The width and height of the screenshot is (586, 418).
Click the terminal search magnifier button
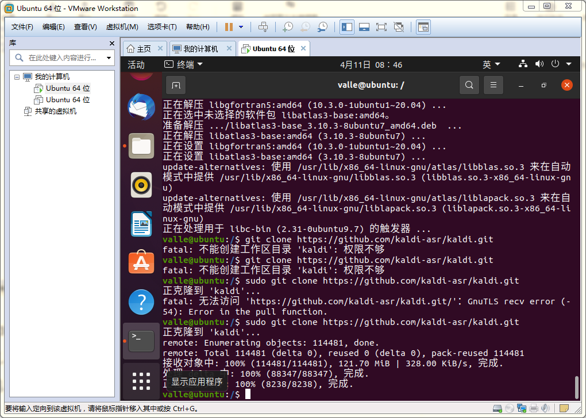(x=469, y=85)
